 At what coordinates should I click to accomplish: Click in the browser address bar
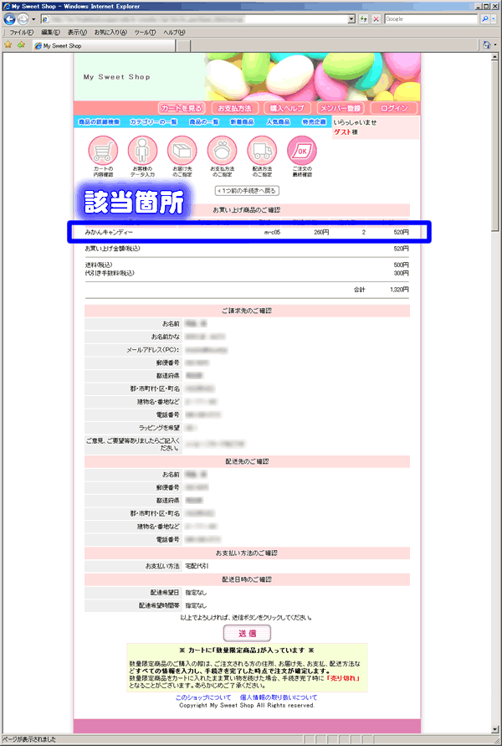tap(194, 19)
